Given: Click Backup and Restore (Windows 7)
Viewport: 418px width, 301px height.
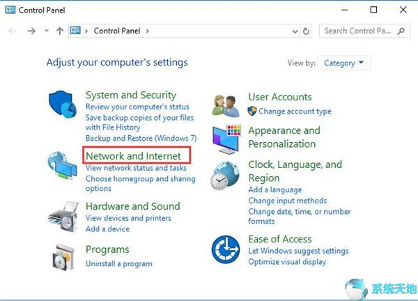Looking at the screenshot, I should (141, 138).
